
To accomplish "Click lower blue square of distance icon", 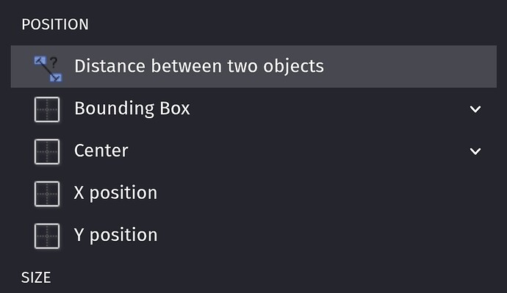I will tap(57, 77).
